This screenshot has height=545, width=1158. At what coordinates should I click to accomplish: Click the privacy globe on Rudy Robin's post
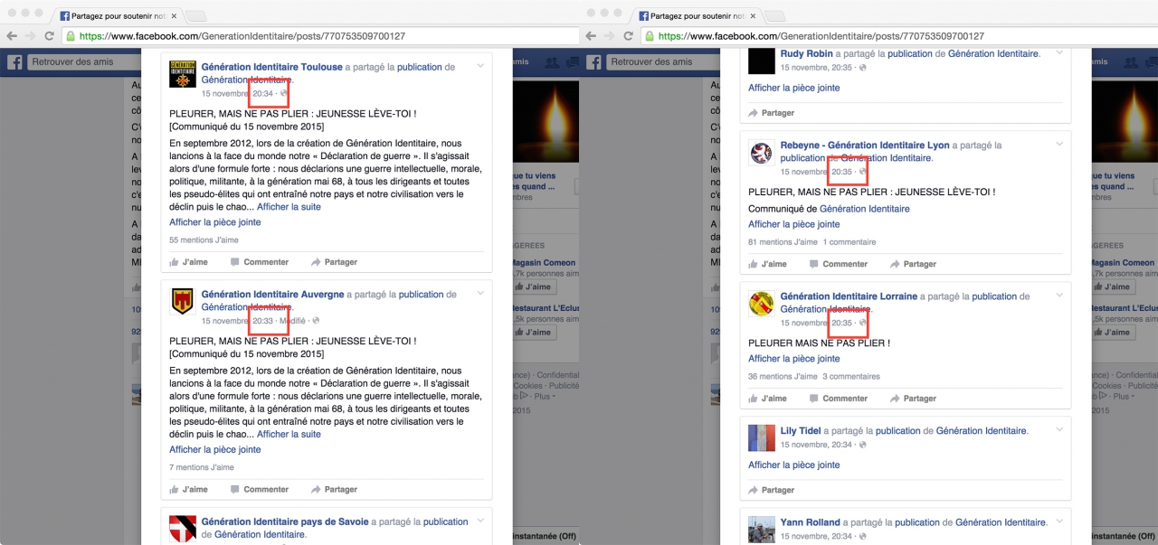[x=862, y=68]
